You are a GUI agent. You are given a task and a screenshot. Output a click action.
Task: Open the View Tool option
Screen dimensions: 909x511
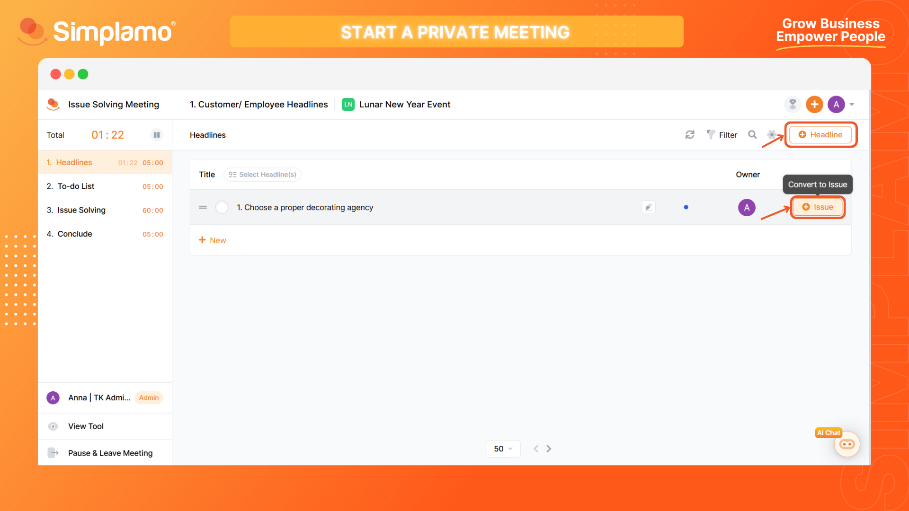105,426
